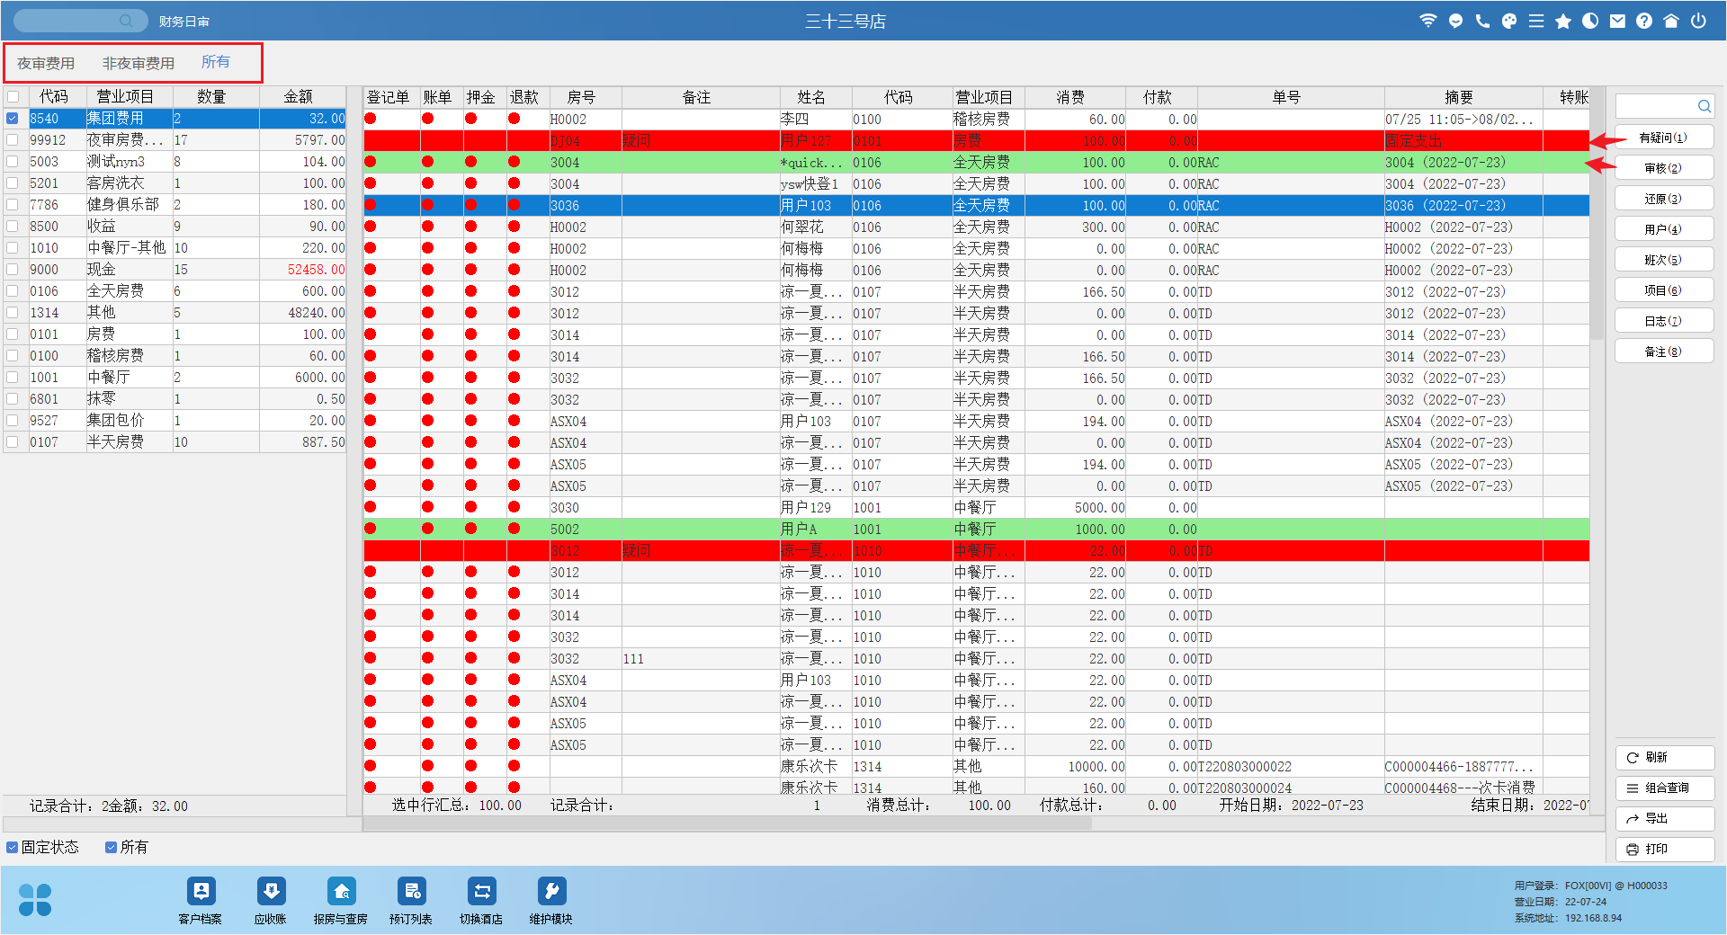Click the pie chart statistics icon
The width and height of the screenshot is (1727, 935).
point(1590,21)
